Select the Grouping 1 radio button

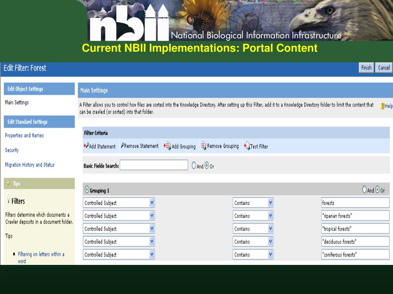(x=87, y=189)
